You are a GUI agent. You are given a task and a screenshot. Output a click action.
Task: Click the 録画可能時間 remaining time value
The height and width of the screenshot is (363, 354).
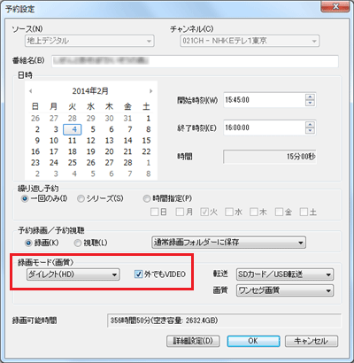click(x=224, y=321)
